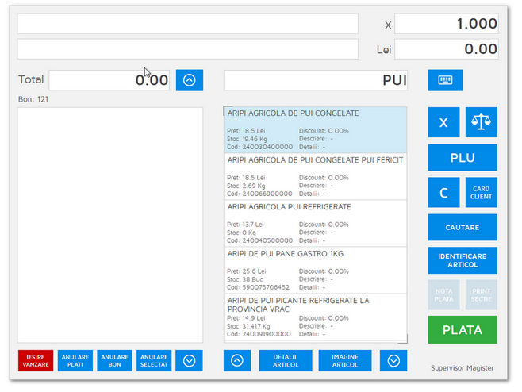The height and width of the screenshot is (392, 522).
Task: Click the red IESIRE VANZARE button
Action: (36, 360)
